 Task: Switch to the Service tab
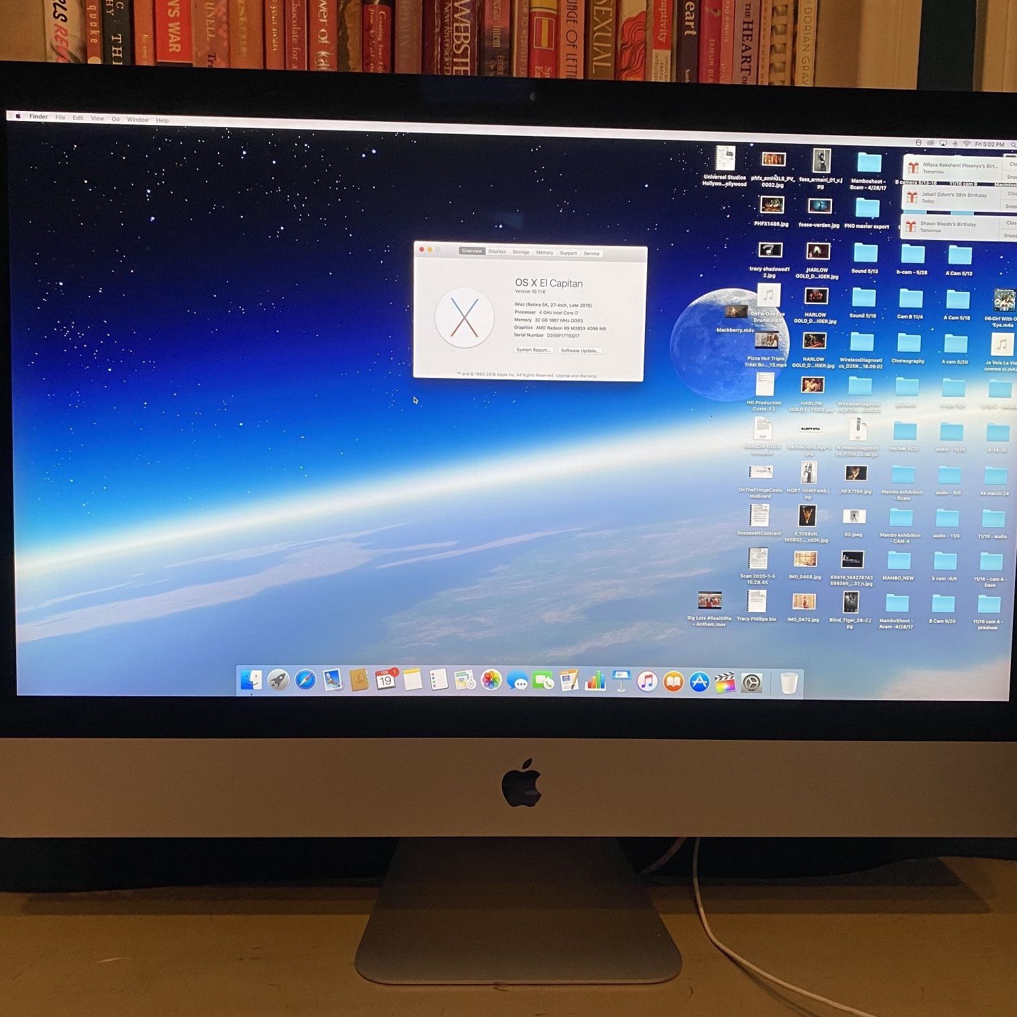(x=592, y=254)
